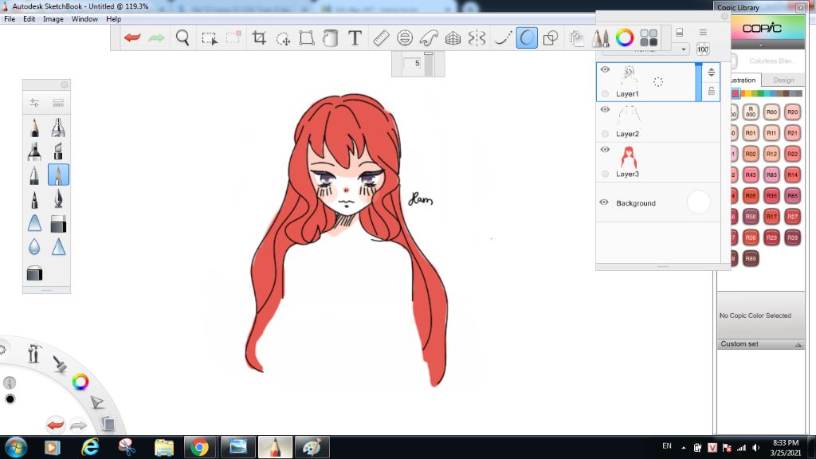Select the Layer3 thumbnail

pyautogui.click(x=629, y=157)
